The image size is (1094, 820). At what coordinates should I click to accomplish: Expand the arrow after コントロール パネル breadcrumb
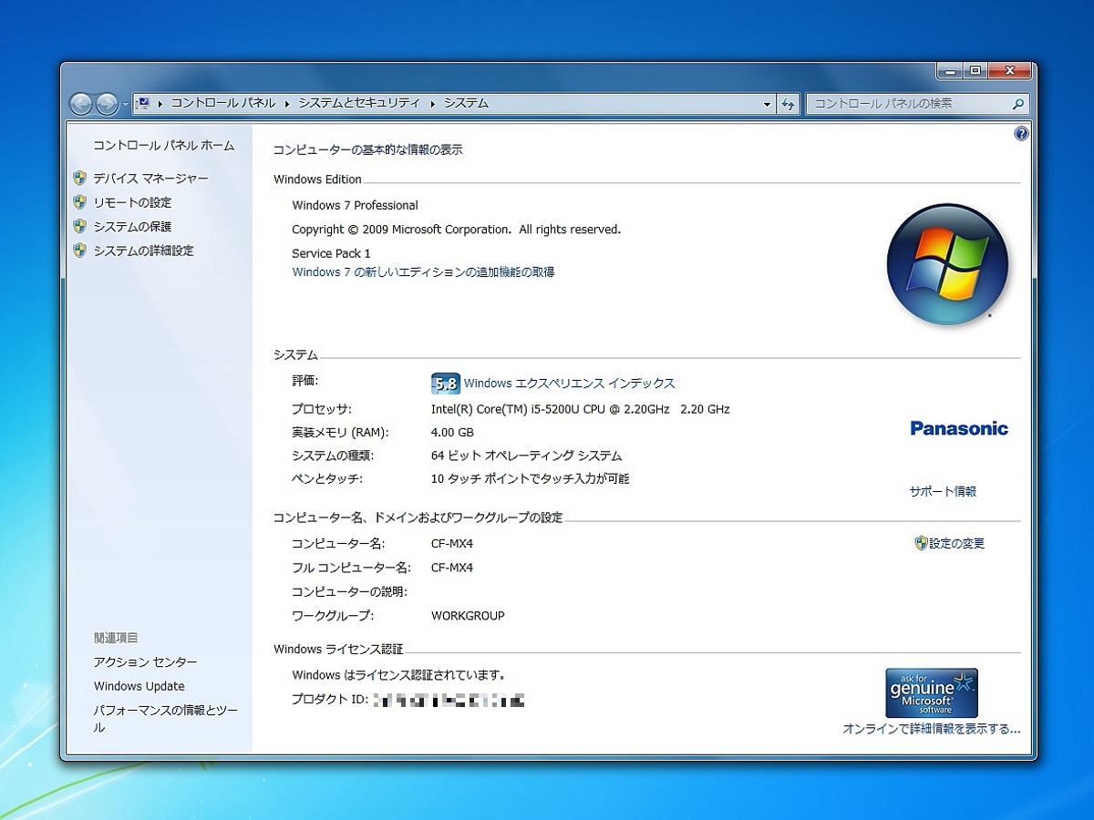[287, 104]
